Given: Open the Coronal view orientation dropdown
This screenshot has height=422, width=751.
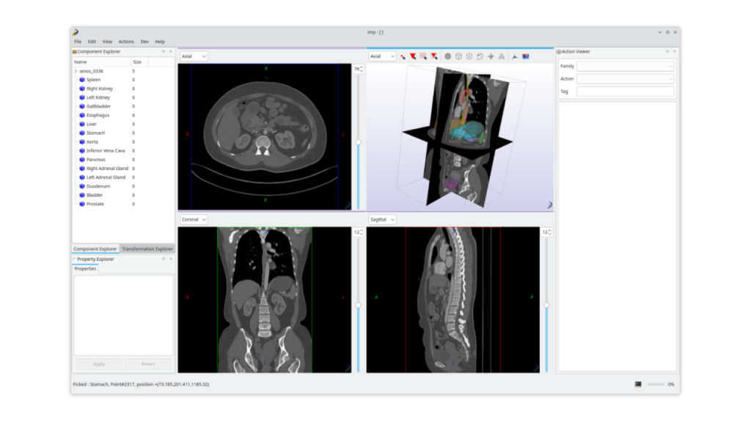Looking at the screenshot, I should (x=194, y=219).
